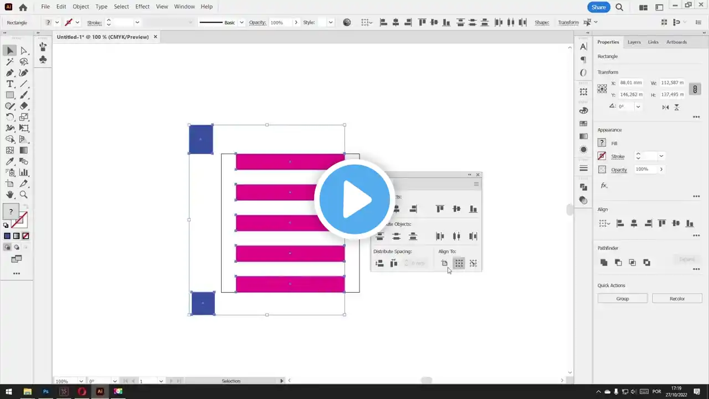Image resolution: width=709 pixels, height=399 pixels.
Task: Select the Lasso tool
Action: coord(24,62)
